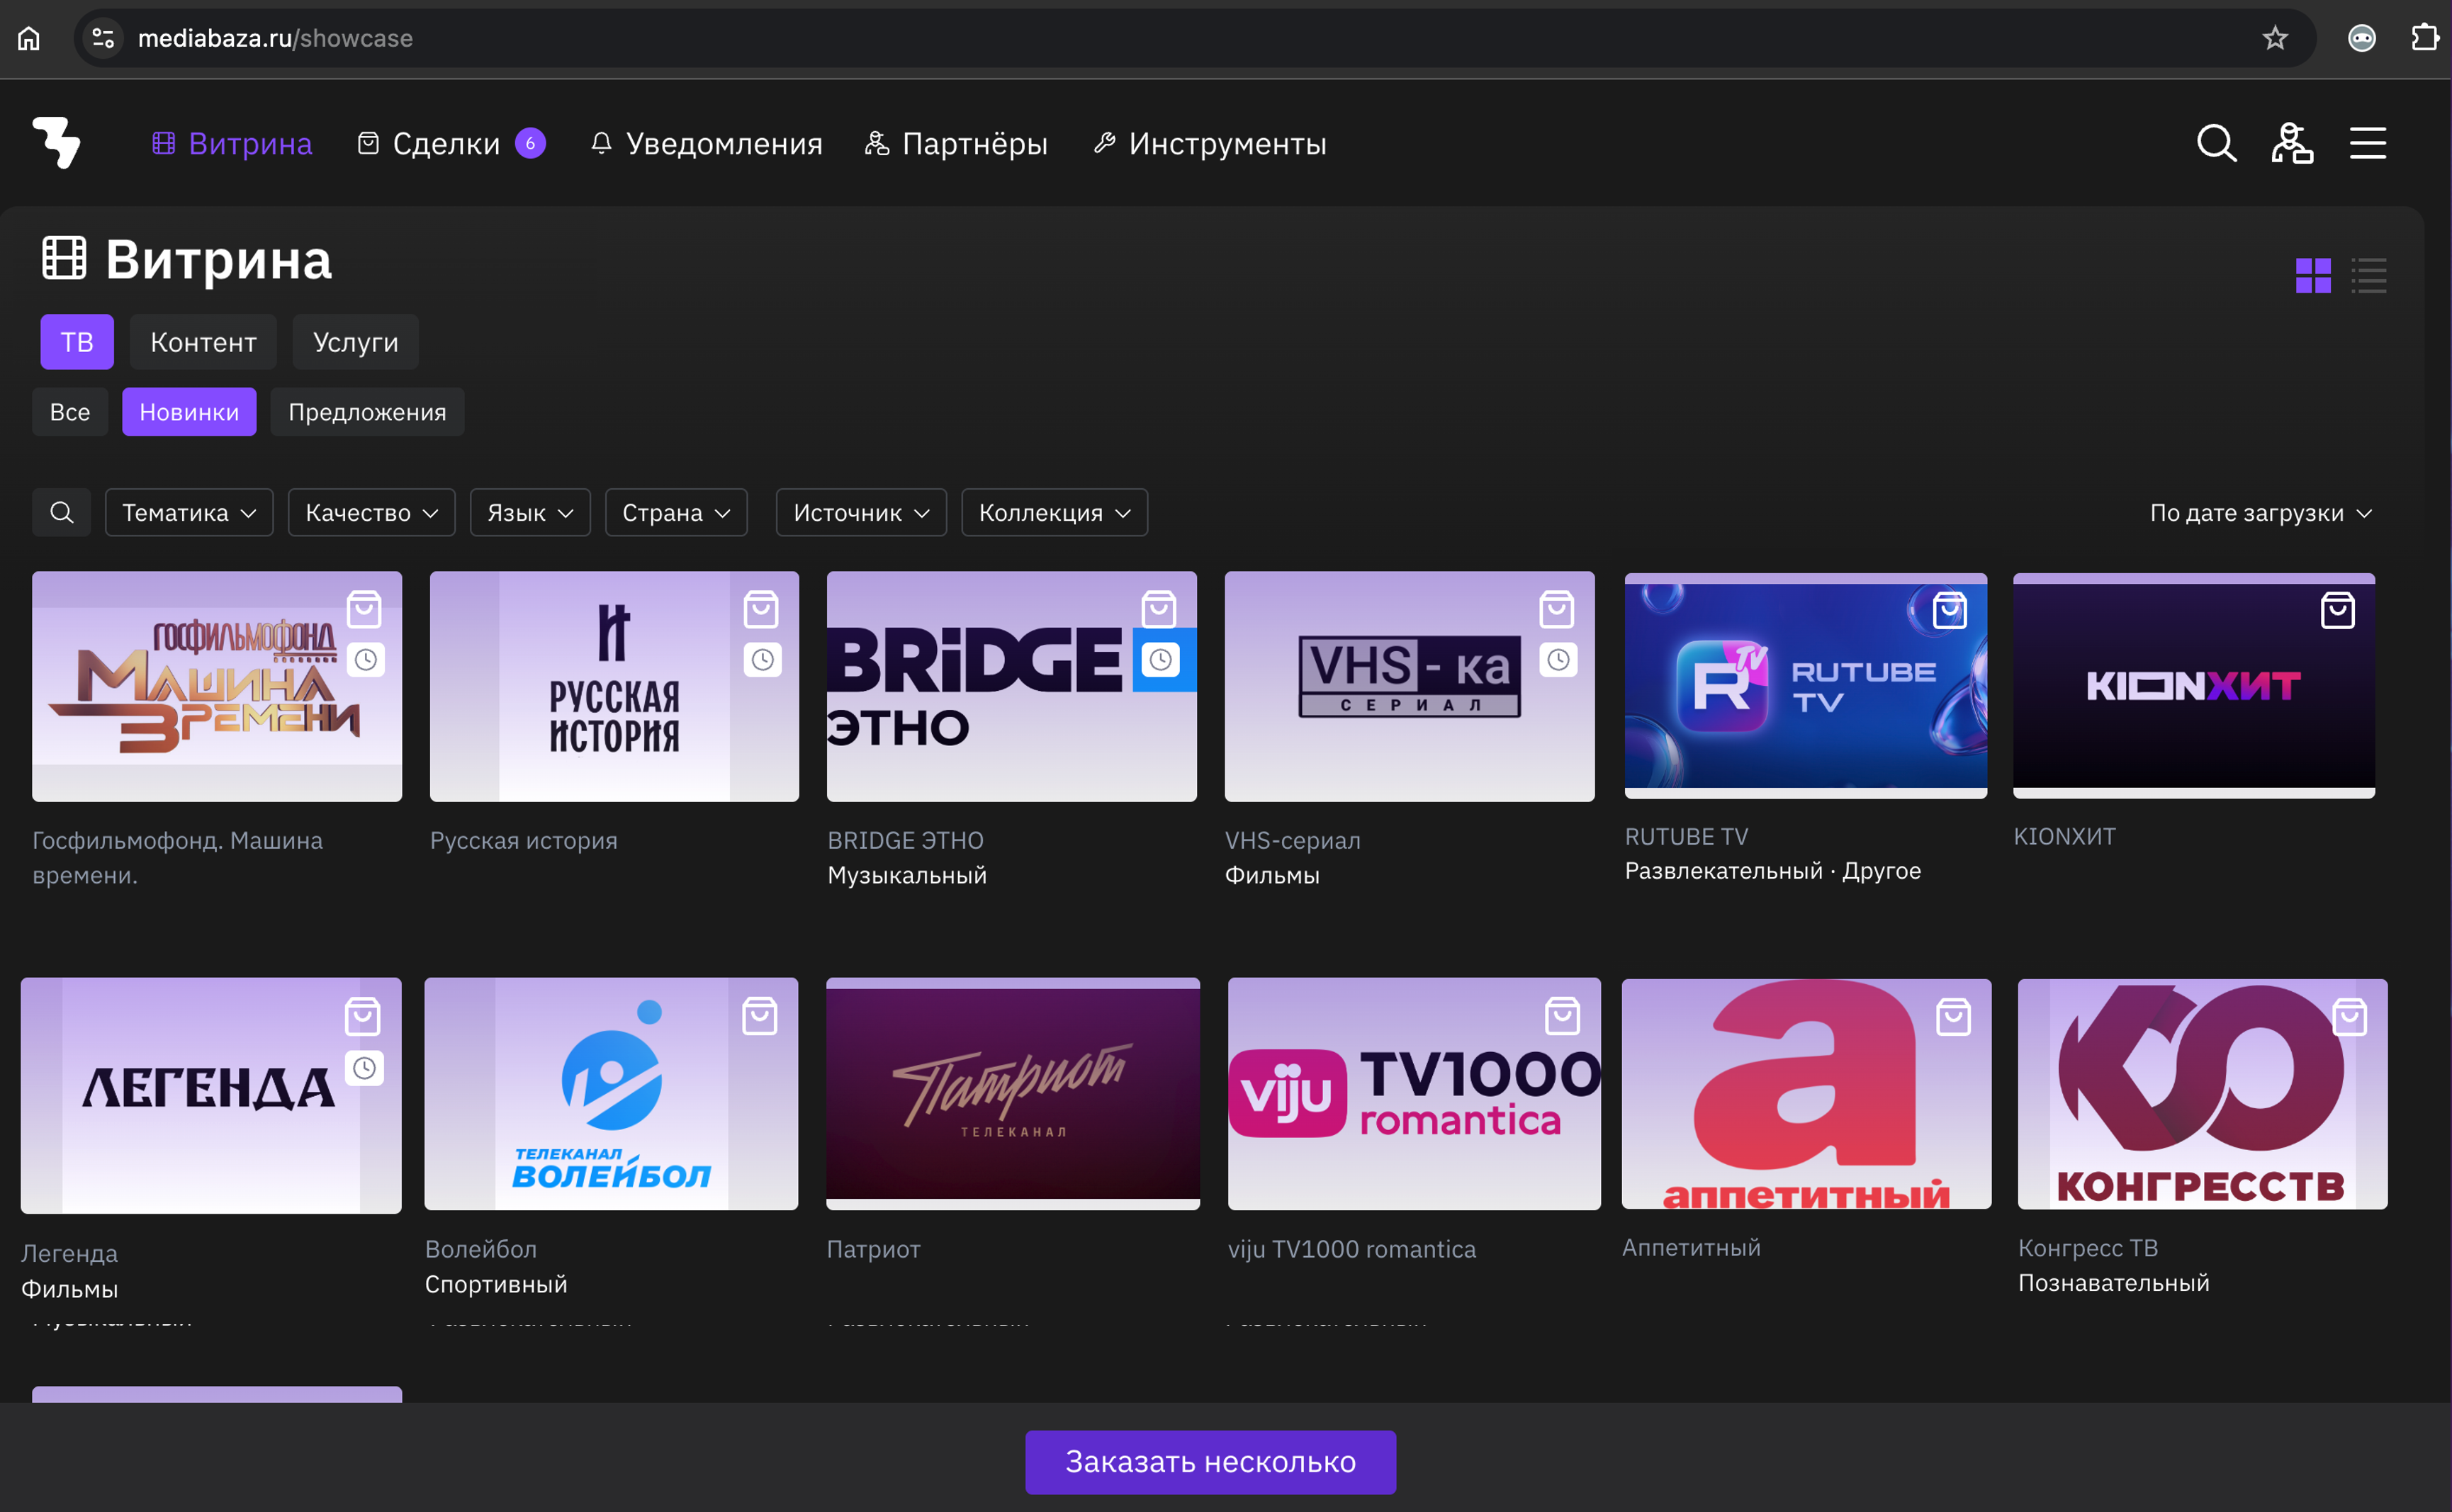The image size is (2452, 1512).
Task: Click the user profile icon in header
Action: pos(2291,144)
